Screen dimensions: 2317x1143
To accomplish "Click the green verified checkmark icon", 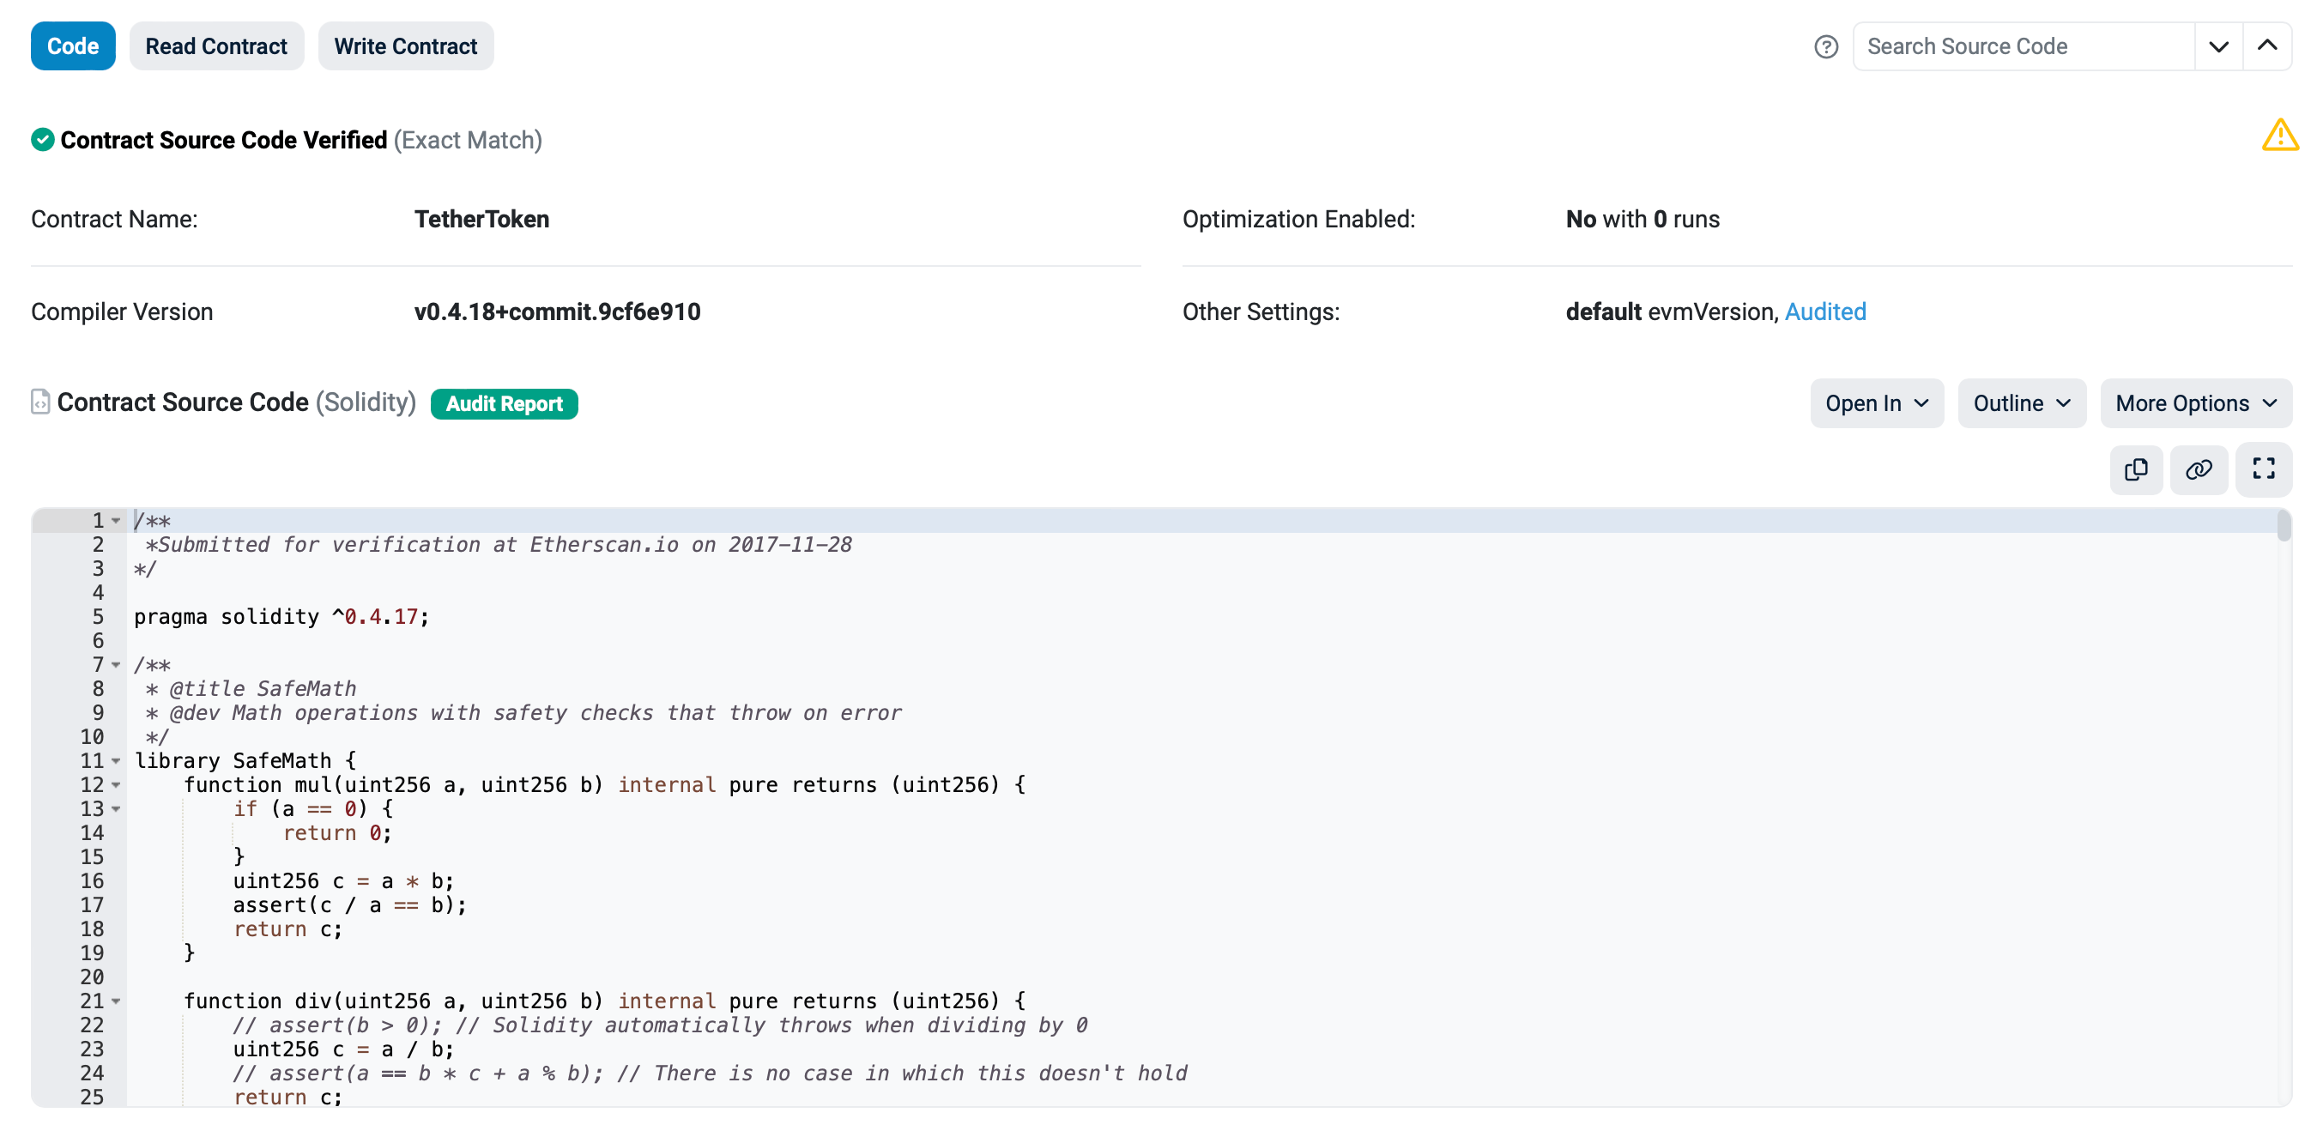I will point(42,140).
